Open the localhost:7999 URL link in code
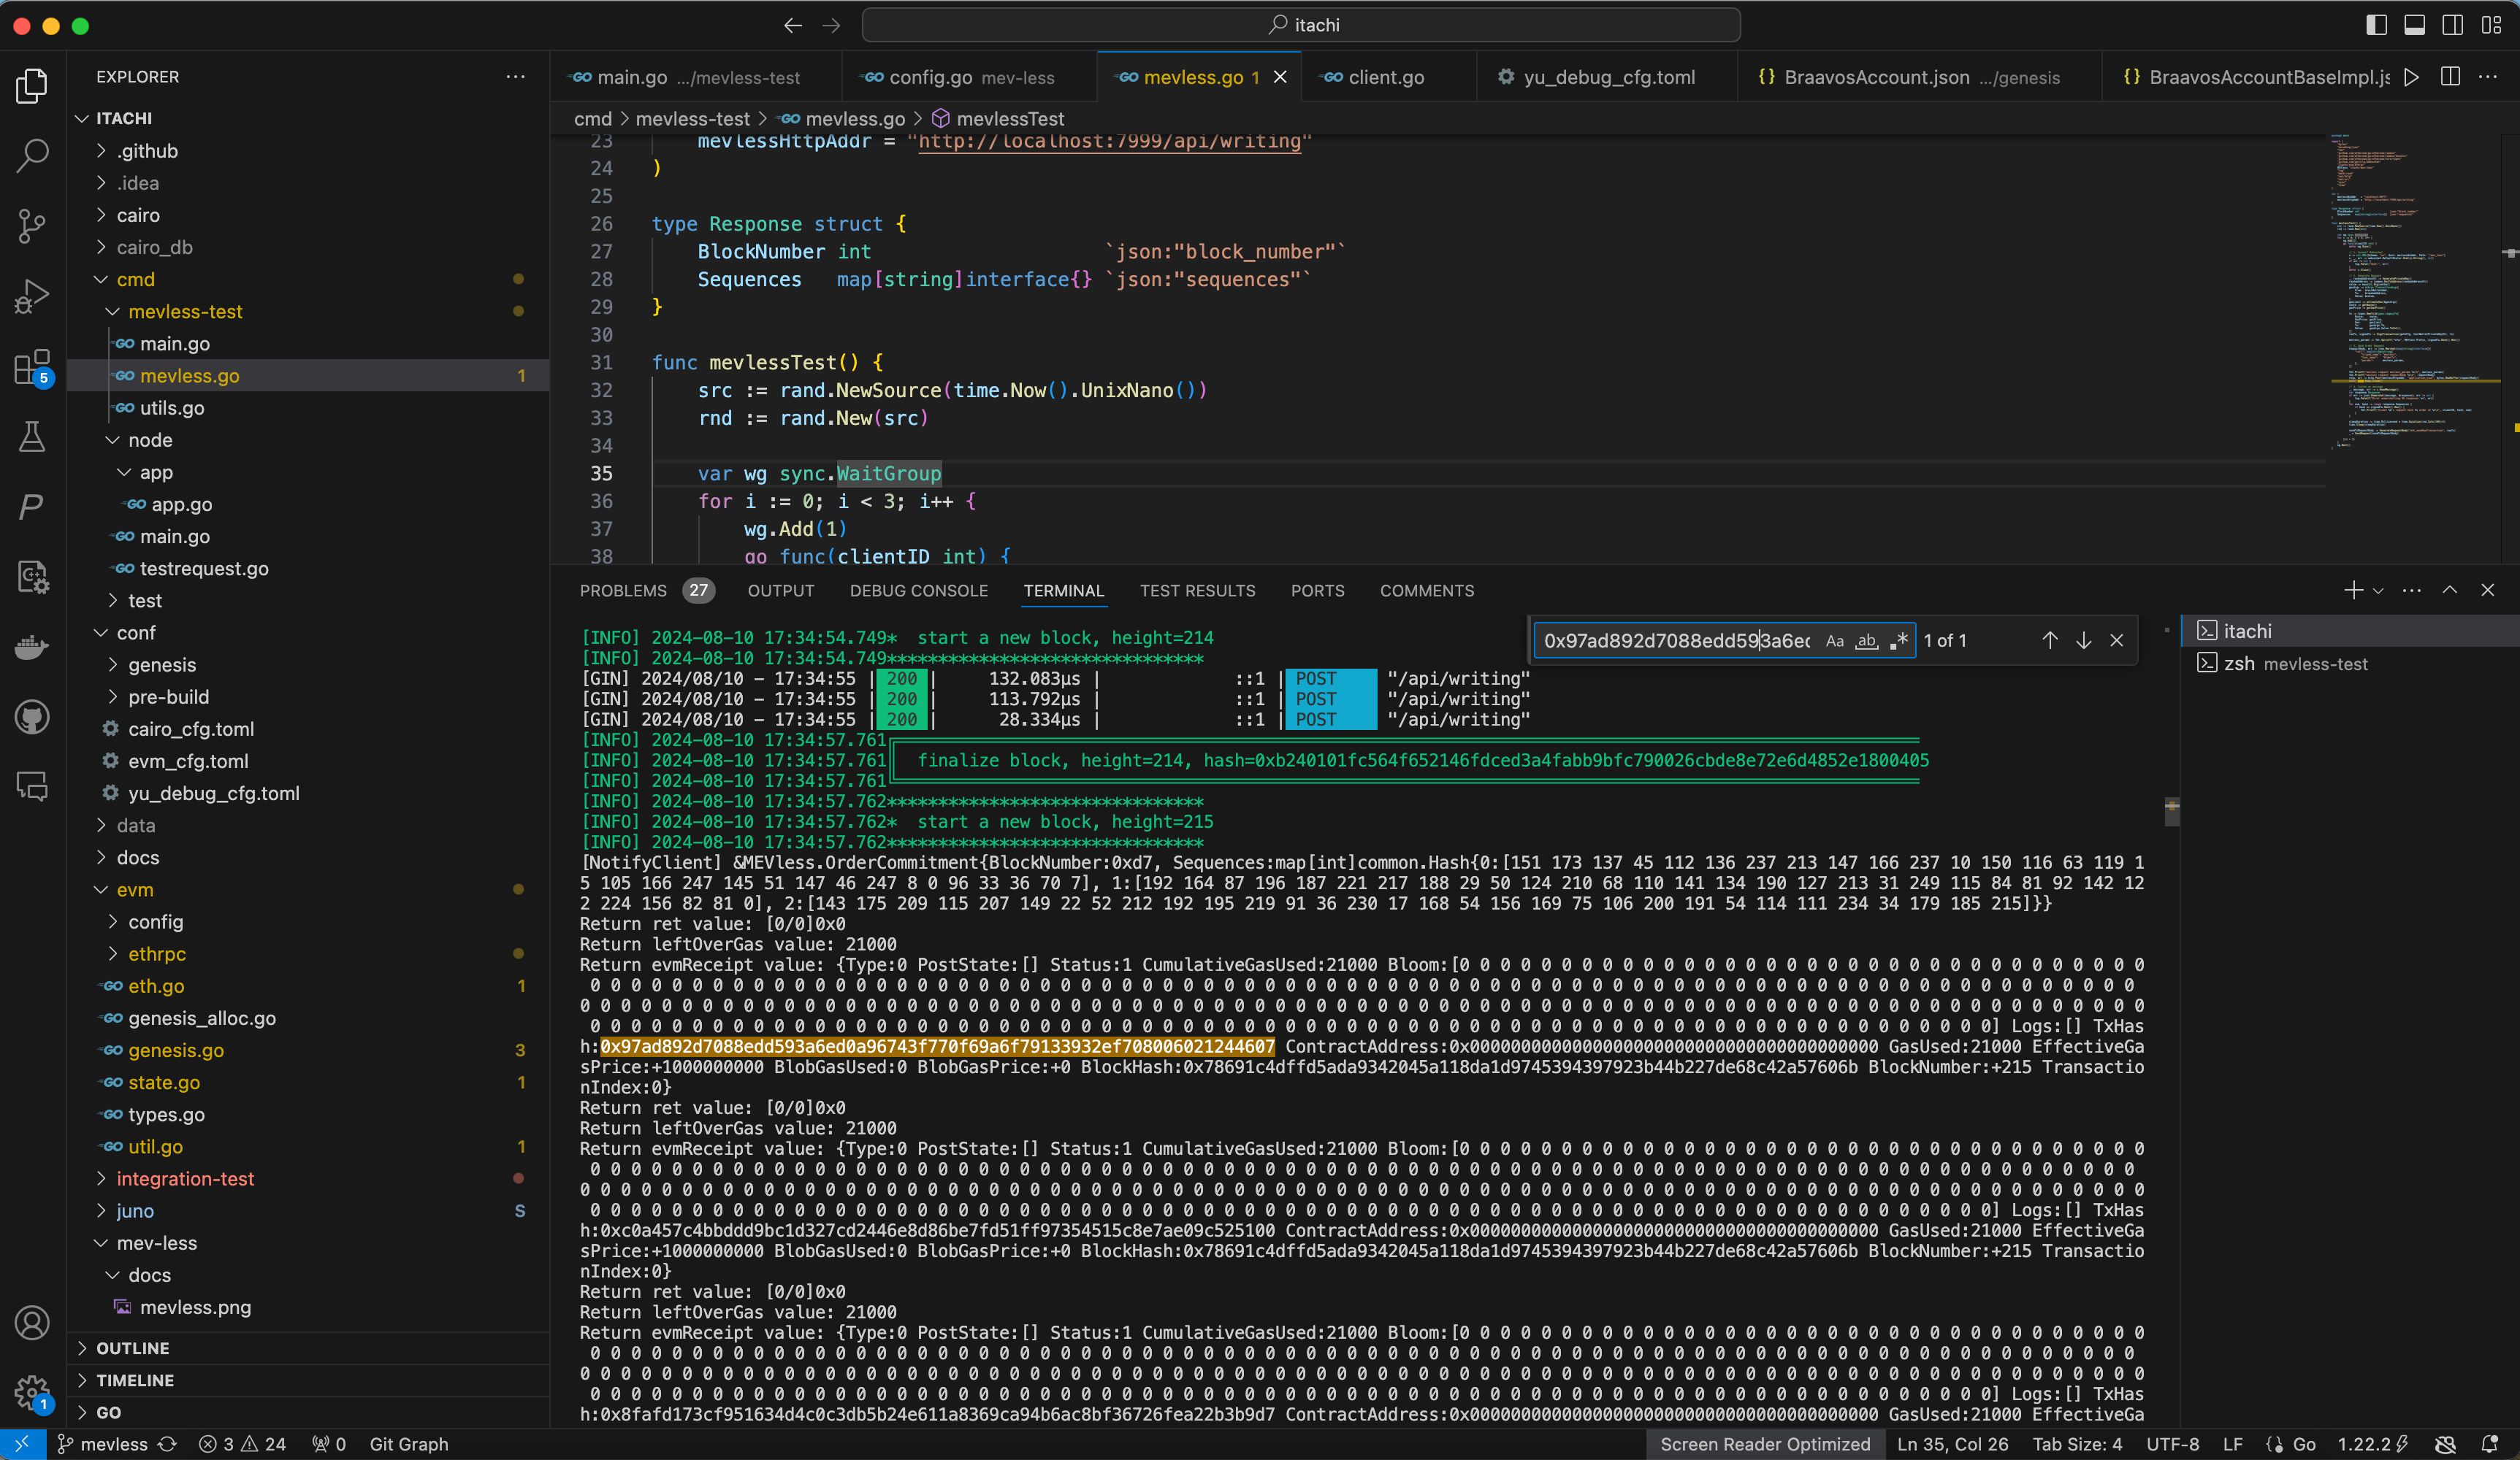 pyautogui.click(x=1109, y=141)
